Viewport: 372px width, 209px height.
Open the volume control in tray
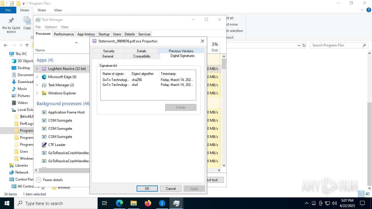click(335, 203)
